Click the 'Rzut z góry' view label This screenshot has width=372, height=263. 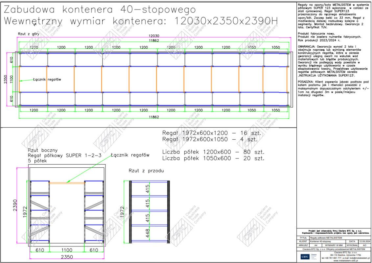[x=29, y=34]
